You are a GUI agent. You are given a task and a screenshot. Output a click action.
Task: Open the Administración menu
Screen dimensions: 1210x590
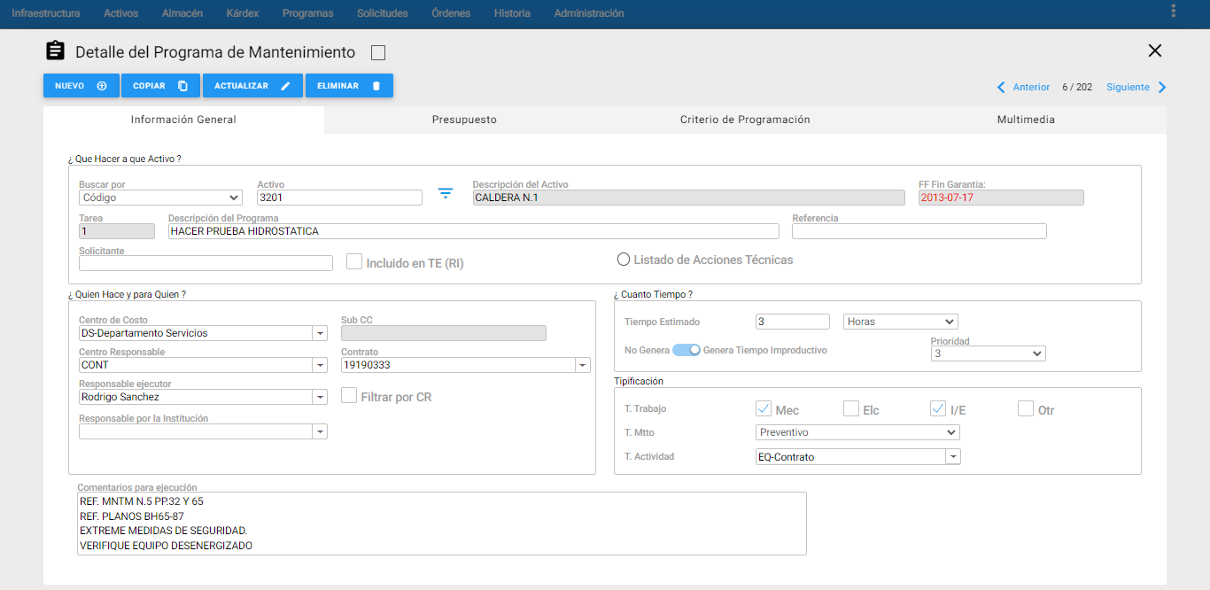tap(589, 13)
